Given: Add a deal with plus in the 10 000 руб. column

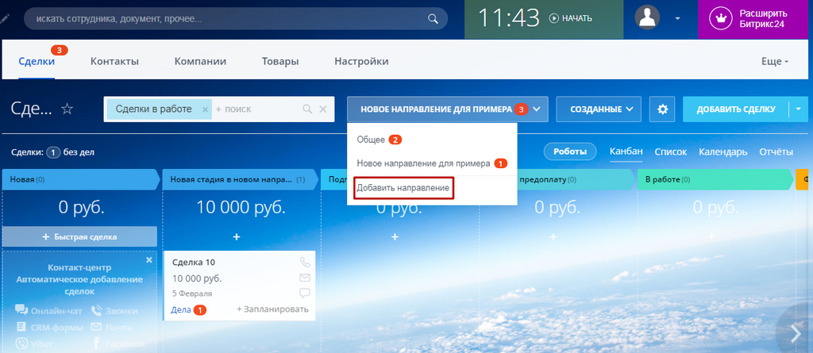Looking at the screenshot, I should [x=237, y=236].
